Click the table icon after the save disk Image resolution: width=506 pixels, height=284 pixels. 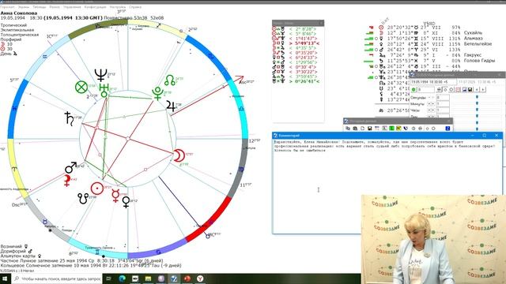click(x=377, y=128)
